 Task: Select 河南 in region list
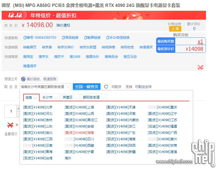121,114
